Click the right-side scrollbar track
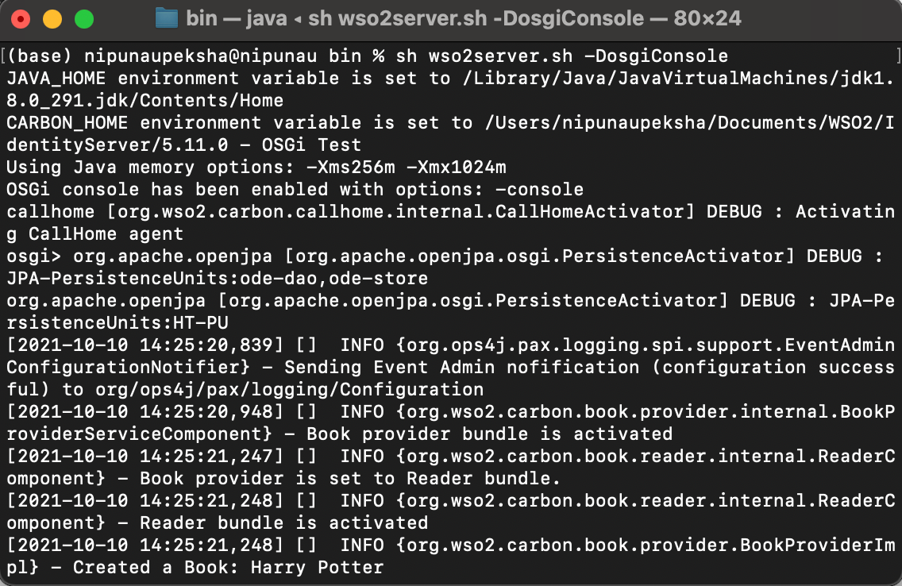The width and height of the screenshot is (902, 586). tap(896, 318)
